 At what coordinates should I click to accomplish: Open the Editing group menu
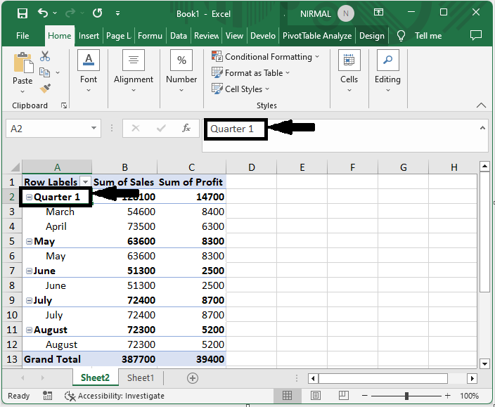click(x=387, y=71)
